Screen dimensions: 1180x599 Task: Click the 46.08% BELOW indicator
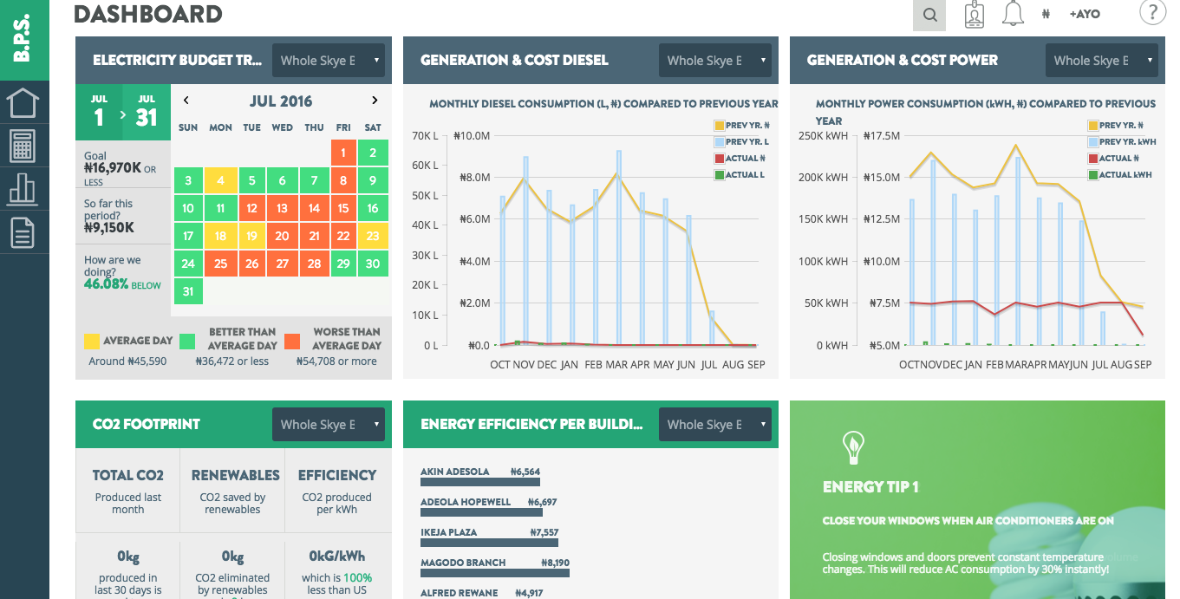(122, 284)
